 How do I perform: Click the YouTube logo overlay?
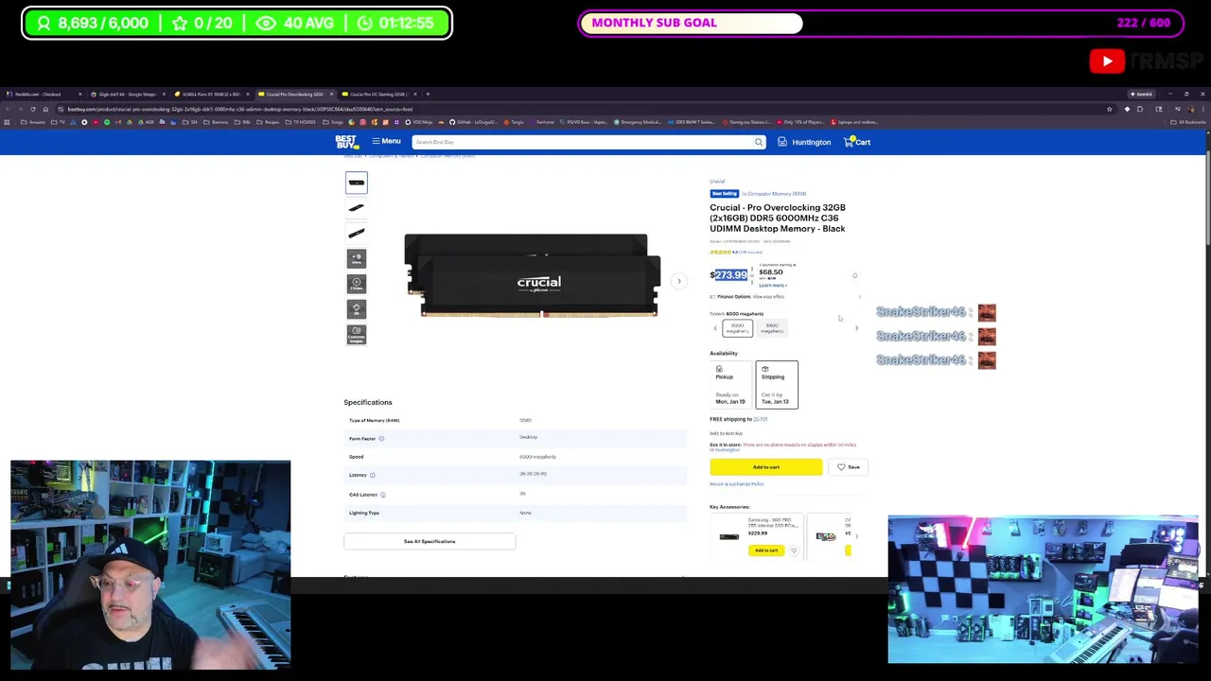click(1107, 62)
